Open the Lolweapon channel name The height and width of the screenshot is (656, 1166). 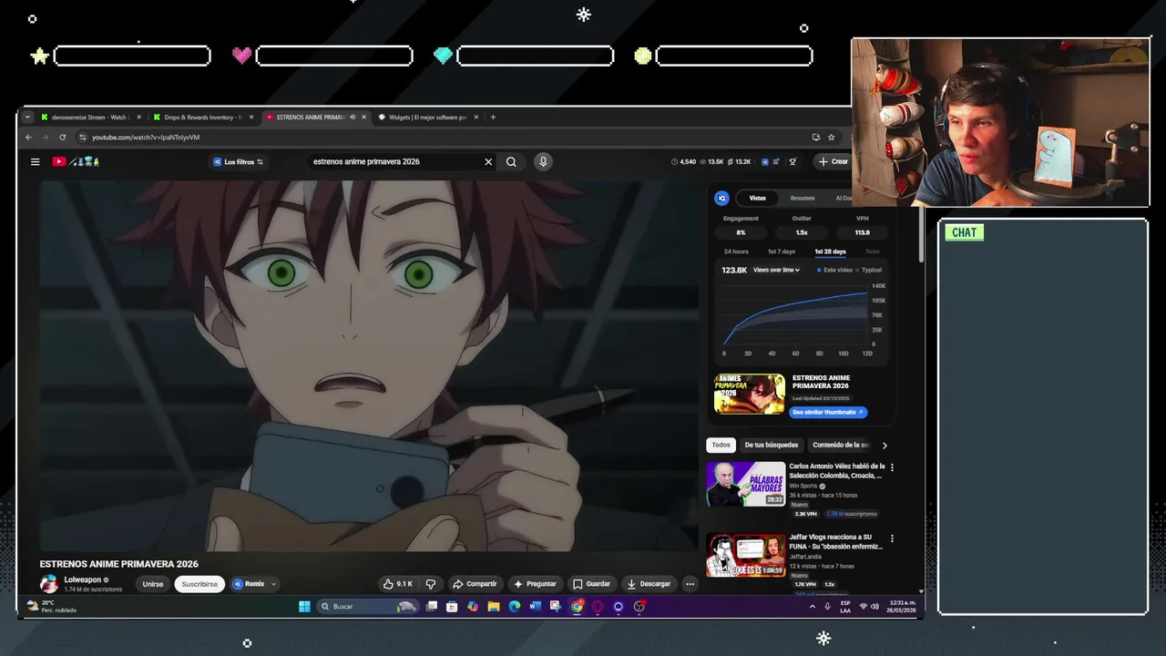[x=83, y=579]
